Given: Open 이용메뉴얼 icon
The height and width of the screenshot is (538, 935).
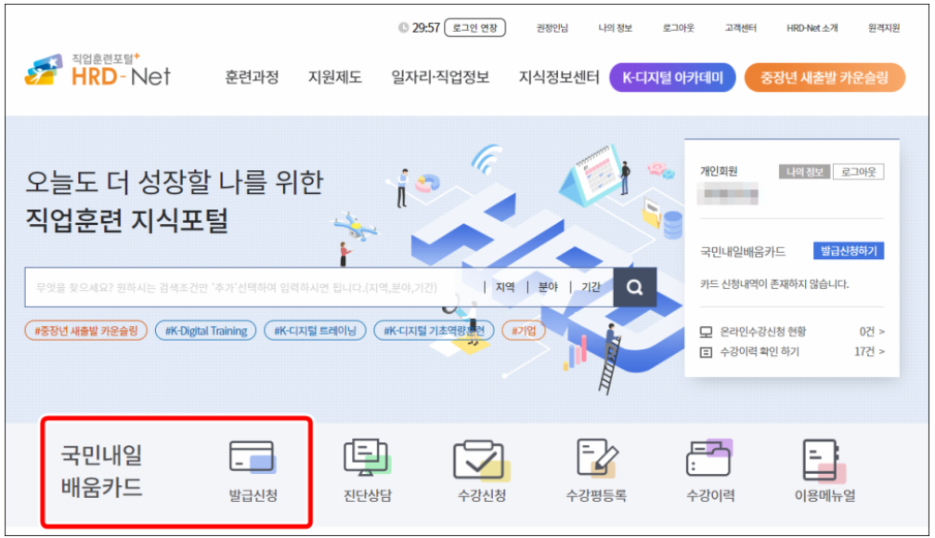Looking at the screenshot, I should pos(825,461).
